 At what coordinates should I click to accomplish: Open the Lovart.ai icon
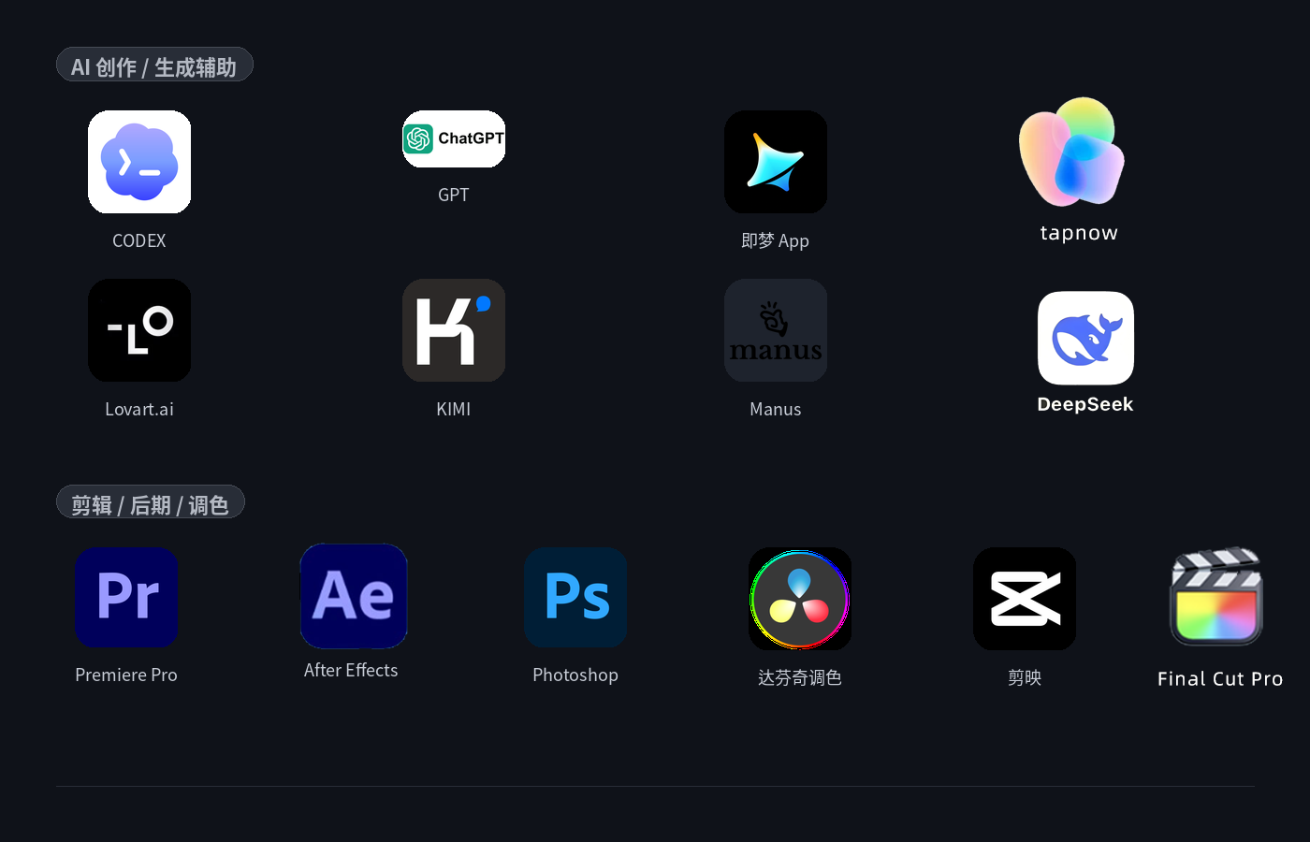pyautogui.click(x=139, y=330)
